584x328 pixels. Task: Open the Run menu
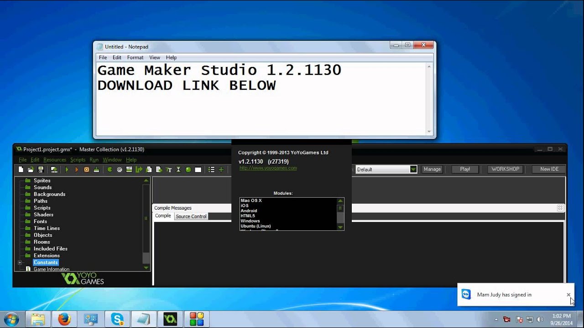coord(94,160)
